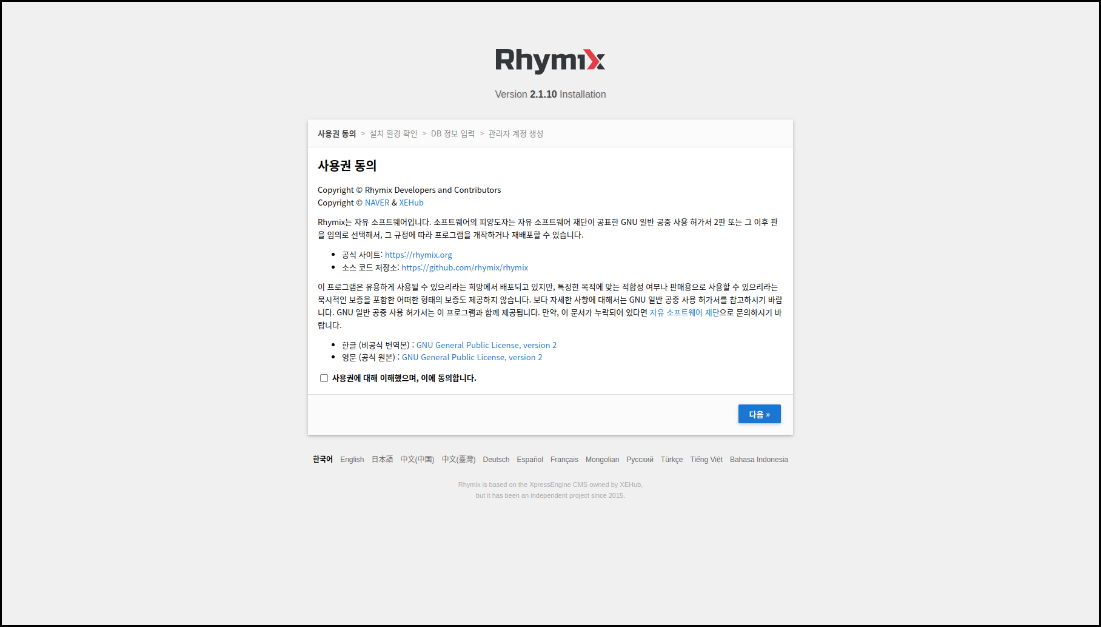Switch language to English
Screen dimensions: 1101x627
pyautogui.click(x=352, y=460)
